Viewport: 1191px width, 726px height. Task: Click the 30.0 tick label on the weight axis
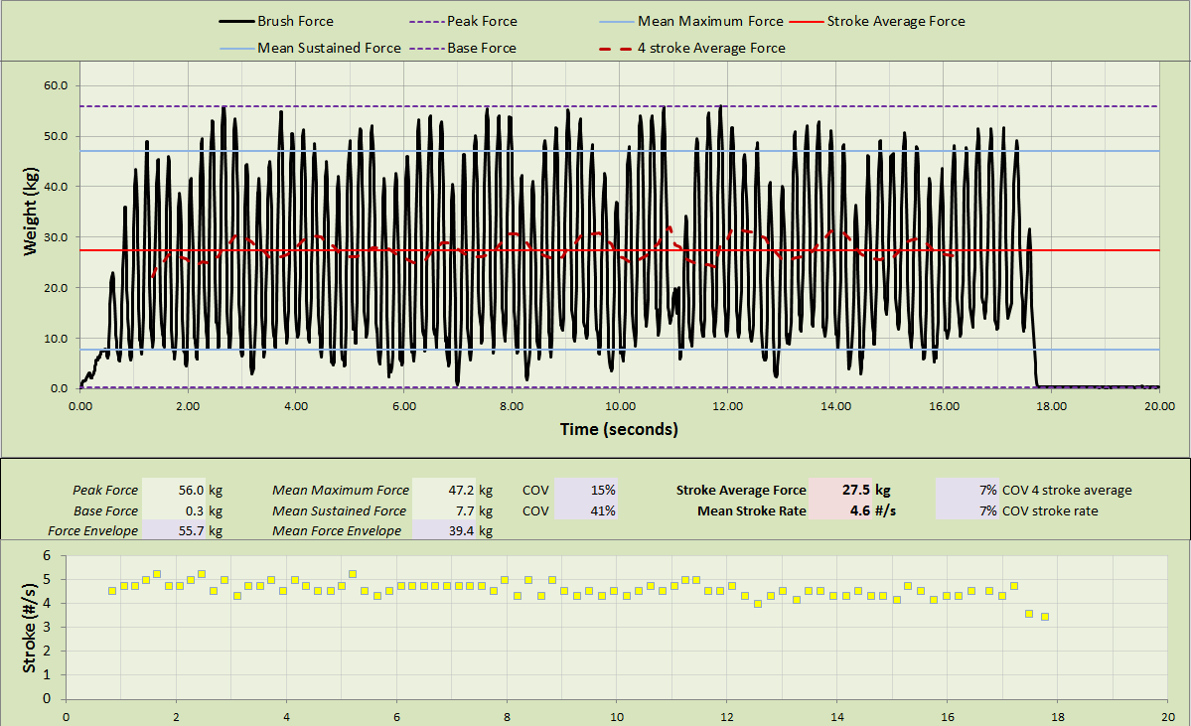pos(56,237)
